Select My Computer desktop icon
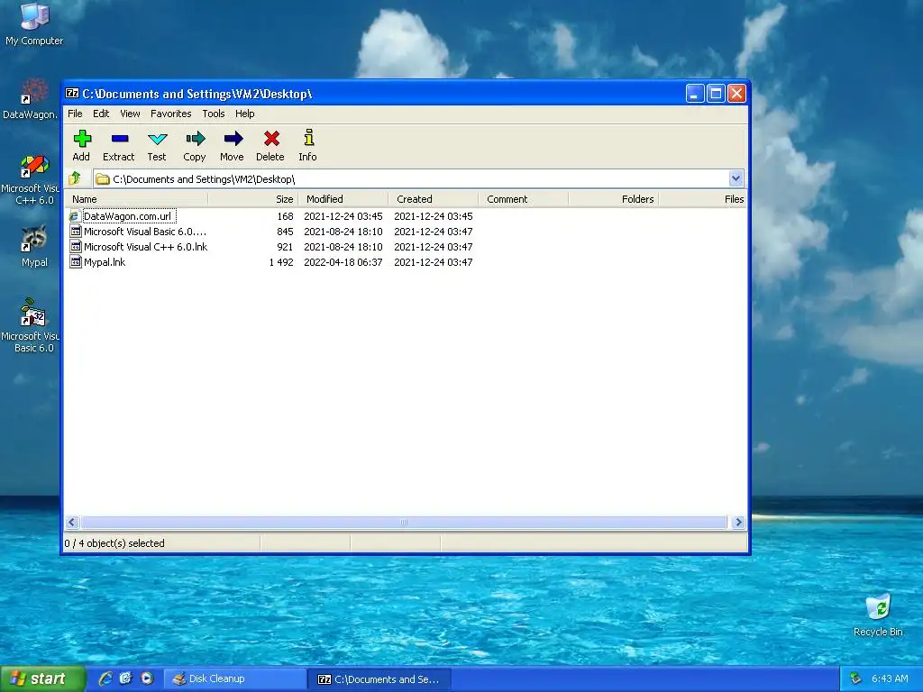 pyautogui.click(x=34, y=24)
